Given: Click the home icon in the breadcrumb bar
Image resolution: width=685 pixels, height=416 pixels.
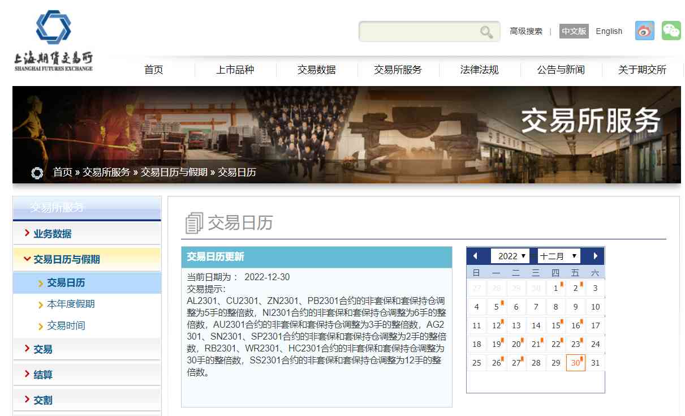Looking at the screenshot, I should click(37, 173).
